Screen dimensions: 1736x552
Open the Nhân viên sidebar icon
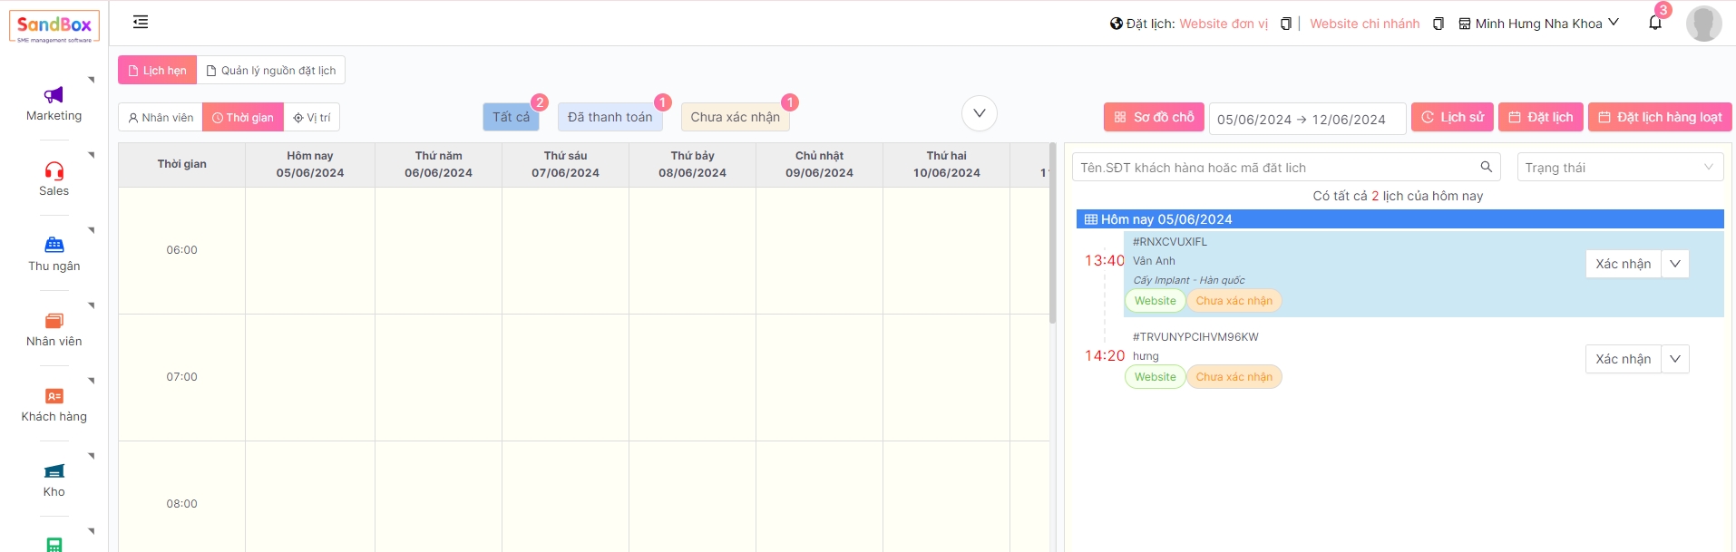pyautogui.click(x=54, y=321)
